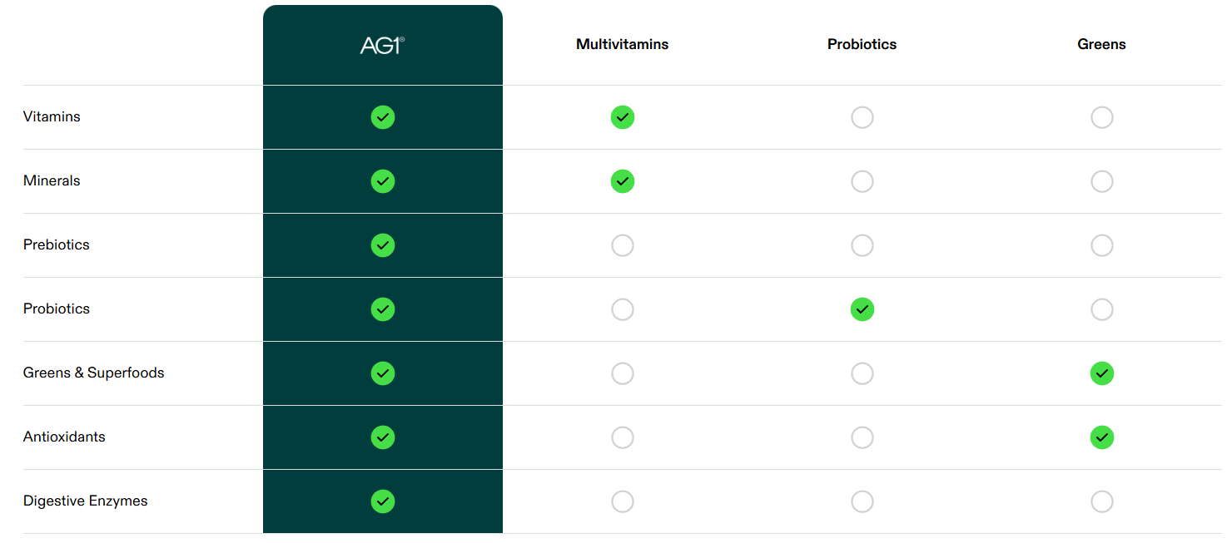
Task: Select empty Greens circle in Minerals row
Action: [x=1102, y=181]
